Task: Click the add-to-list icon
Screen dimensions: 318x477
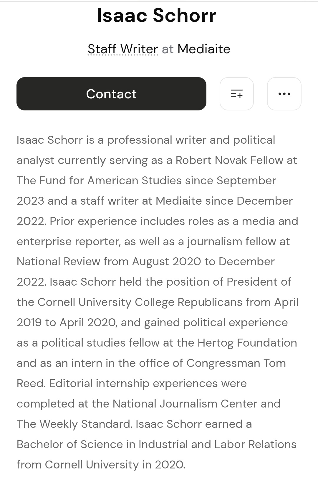Action: [237, 94]
